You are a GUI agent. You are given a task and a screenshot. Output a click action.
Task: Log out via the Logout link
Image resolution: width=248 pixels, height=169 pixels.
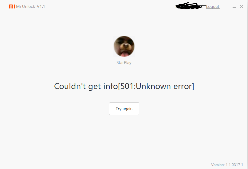click(213, 6)
